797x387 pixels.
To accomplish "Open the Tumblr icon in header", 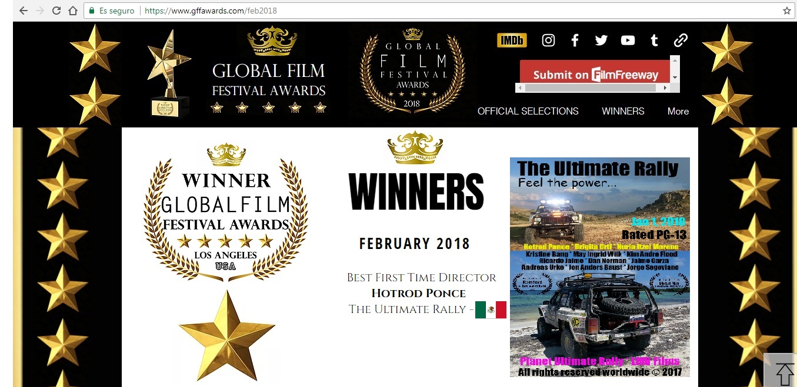I will click(654, 40).
